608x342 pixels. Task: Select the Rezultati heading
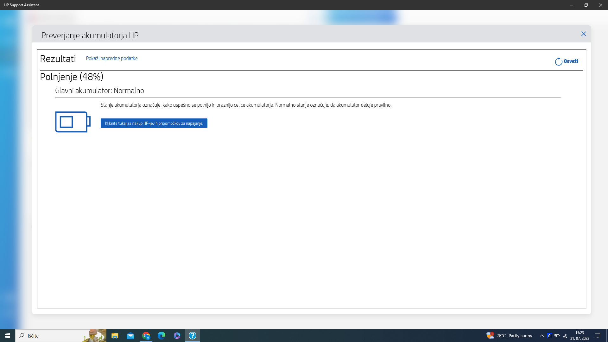point(58,59)
